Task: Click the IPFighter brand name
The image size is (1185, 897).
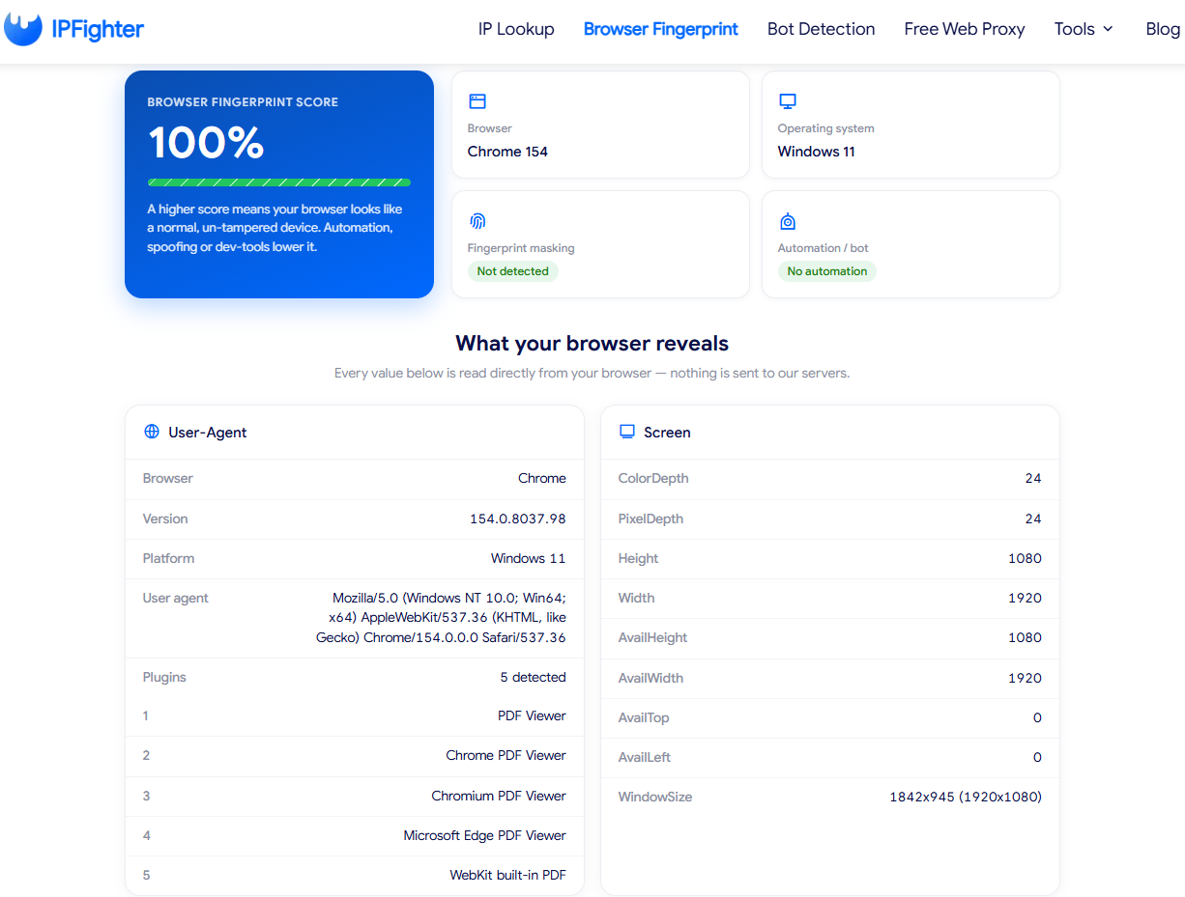Action: (x=97, y=29)
